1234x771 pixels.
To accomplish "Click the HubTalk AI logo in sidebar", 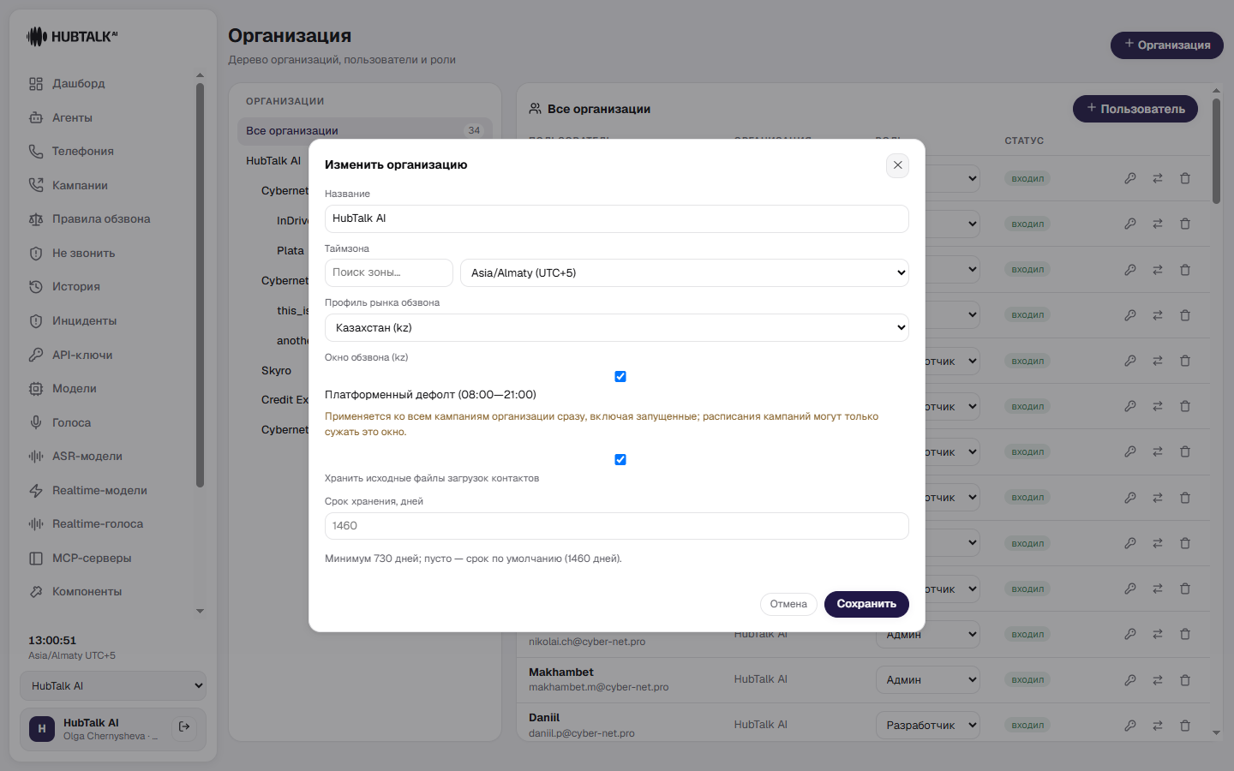I will (72, 37).
